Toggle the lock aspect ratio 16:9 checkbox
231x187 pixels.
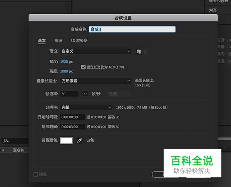(83, 67)
